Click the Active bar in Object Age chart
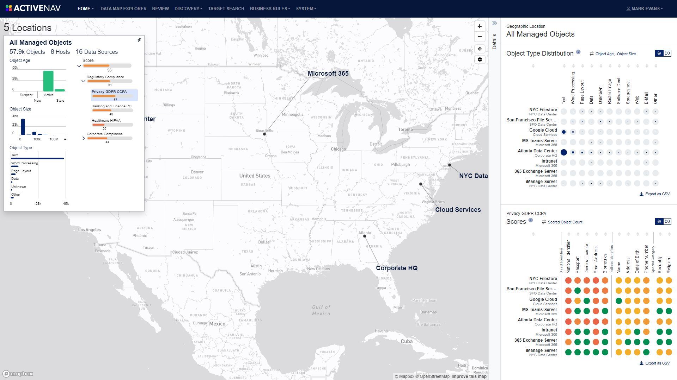The height and width of the screenshot is (380, 677). click(48, 81)
